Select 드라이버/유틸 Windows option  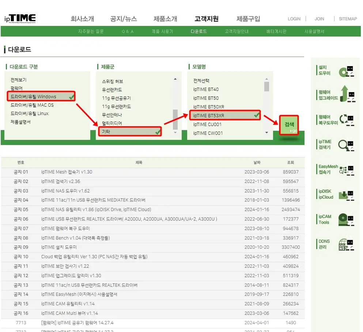tap(41, 96)
